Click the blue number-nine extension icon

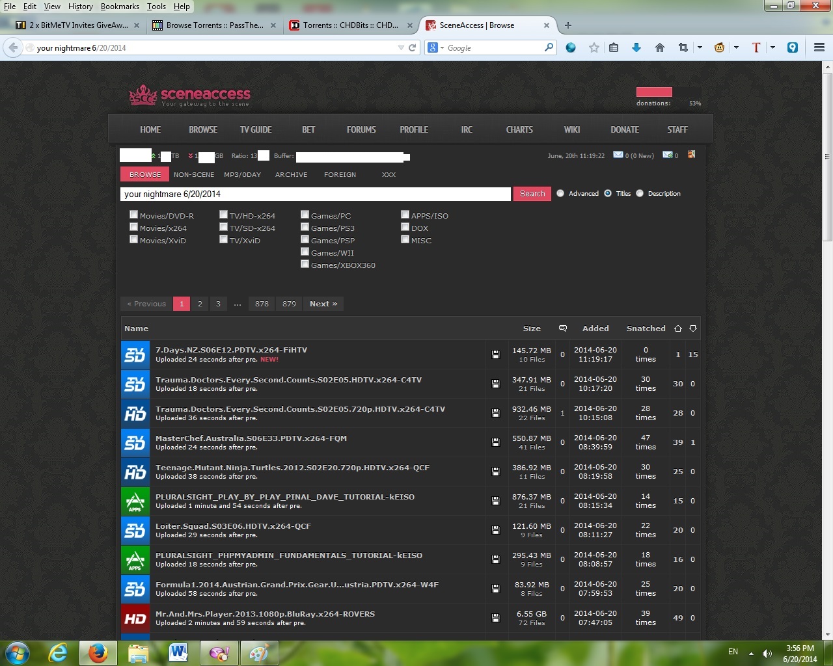click(793, 47)
